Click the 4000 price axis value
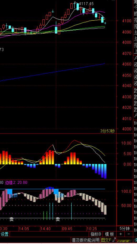 click(x=127, y=129)
